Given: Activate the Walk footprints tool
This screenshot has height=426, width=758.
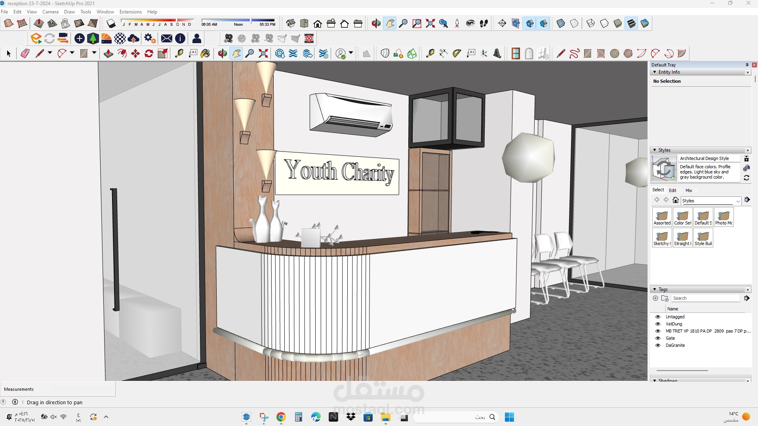Looking at the screenshot, I should pyautogui.click(x=484, y=23).
